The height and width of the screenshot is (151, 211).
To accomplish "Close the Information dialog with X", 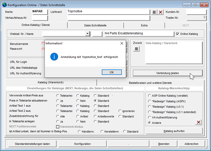I will click(122, 43).
